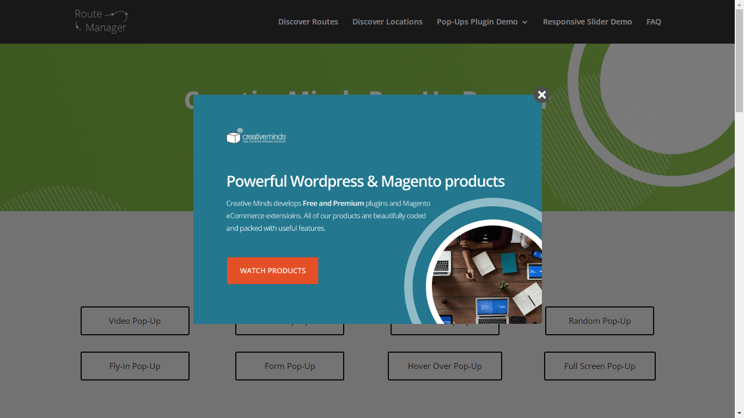The width and height of the screenshot is (744, 418).
Task: Click the Route Manager logo
Action: [x=101, y=22]
